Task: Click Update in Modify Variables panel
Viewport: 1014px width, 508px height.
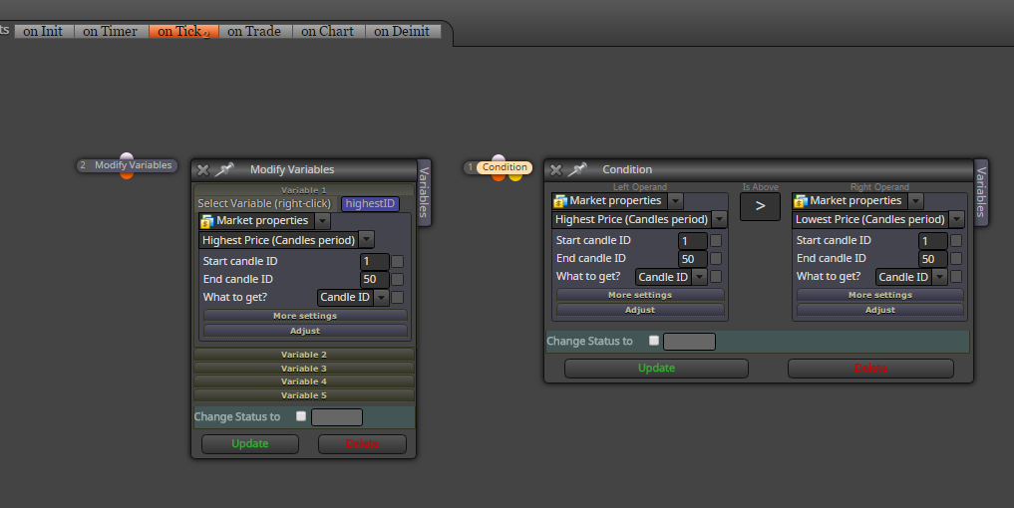Action: 250,444
